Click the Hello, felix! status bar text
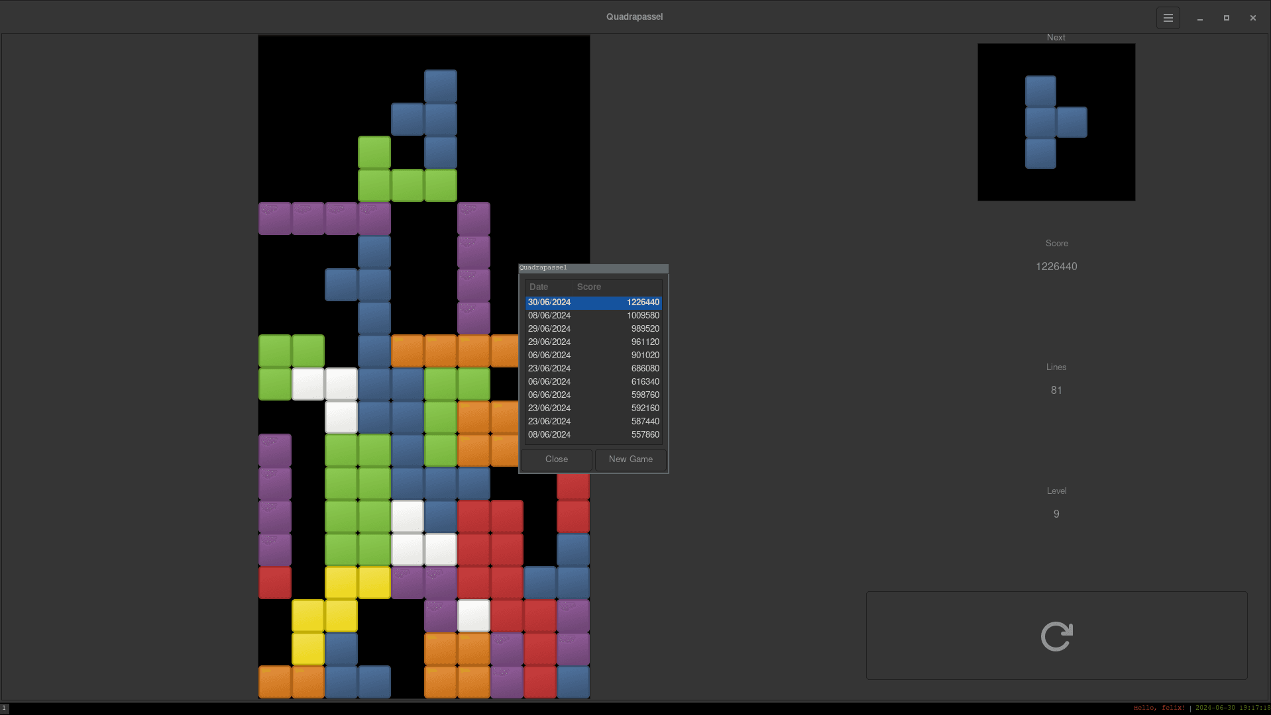 [x=1159, y=708]
